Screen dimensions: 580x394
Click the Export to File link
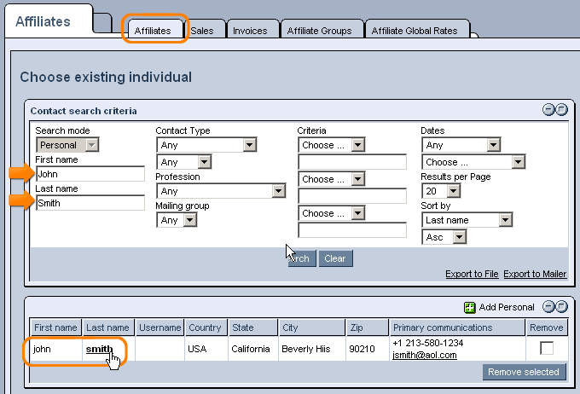472,274
